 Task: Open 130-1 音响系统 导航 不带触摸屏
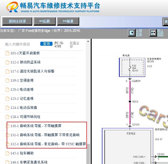(x=36, y=126)
